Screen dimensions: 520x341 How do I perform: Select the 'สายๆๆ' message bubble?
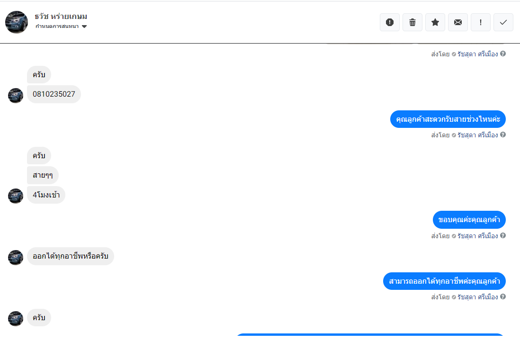tap(43, 175)
